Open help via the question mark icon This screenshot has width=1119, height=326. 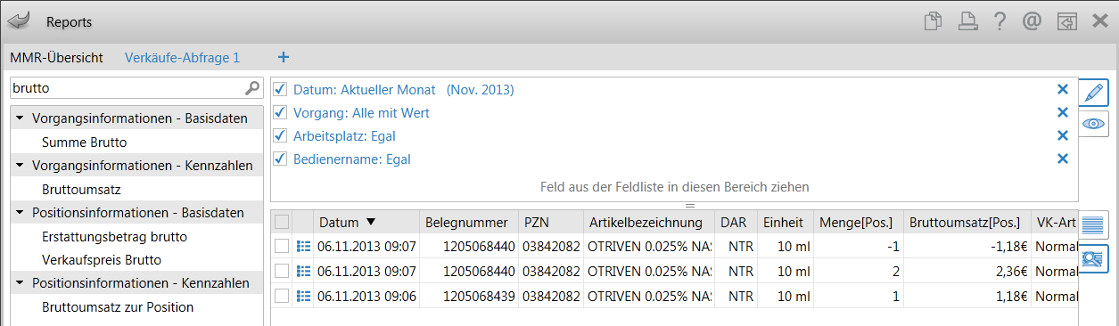pos(1000,20)
